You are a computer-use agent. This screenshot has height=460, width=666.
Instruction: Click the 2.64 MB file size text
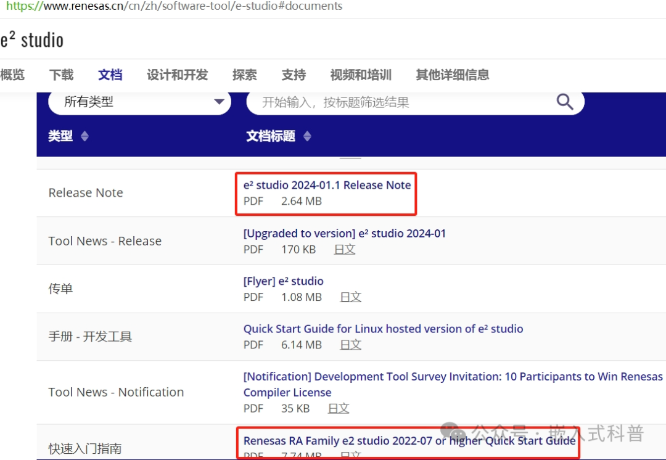(x=302, y=201)
